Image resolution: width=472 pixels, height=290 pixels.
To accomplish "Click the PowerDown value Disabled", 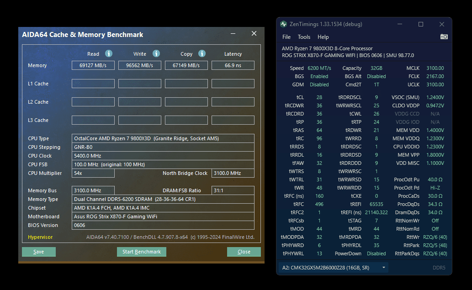I will pyautogui.click(x=377, y=253).
